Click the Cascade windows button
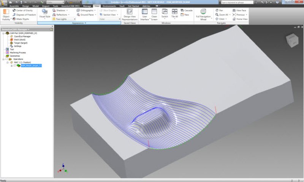This screenshot has height=182, width=304. click(186, 10)
